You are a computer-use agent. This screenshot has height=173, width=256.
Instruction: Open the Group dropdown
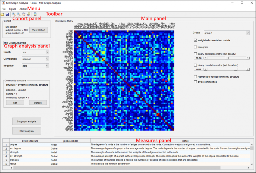point(226,33)
